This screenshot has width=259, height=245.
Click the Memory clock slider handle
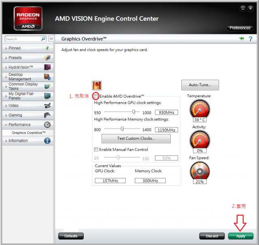122,129
